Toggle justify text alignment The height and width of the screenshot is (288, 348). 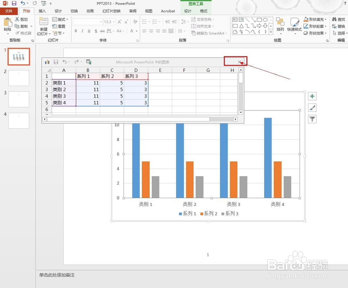164,31
